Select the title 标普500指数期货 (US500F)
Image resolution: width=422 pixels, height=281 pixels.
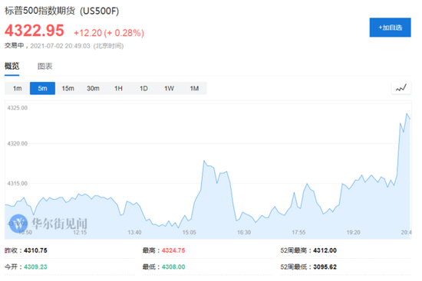point(61,11)
